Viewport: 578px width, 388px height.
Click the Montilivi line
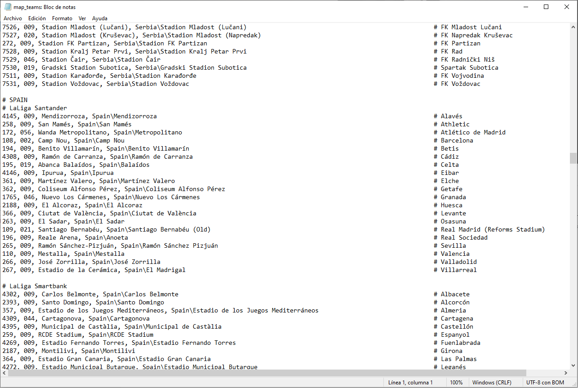(69, 351)
